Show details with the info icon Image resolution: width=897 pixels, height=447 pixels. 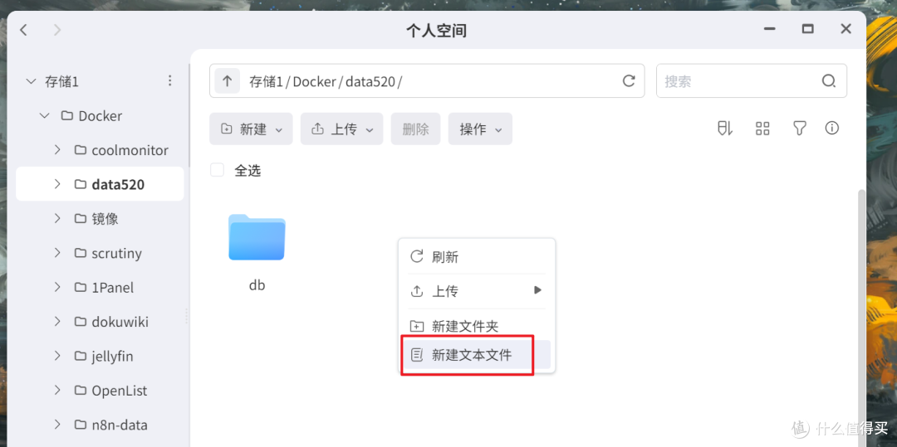831,129
